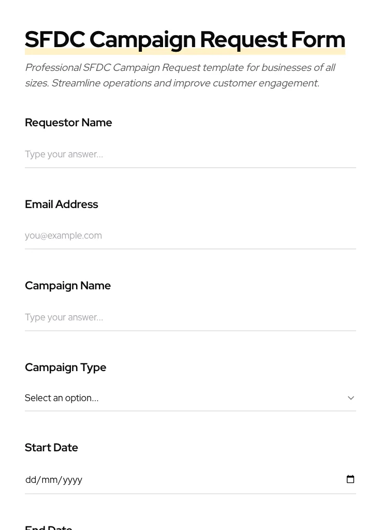Click the SFDC Campaign Request Form heading
Viewport: 381px width, 530px height.
pos(185,39)
